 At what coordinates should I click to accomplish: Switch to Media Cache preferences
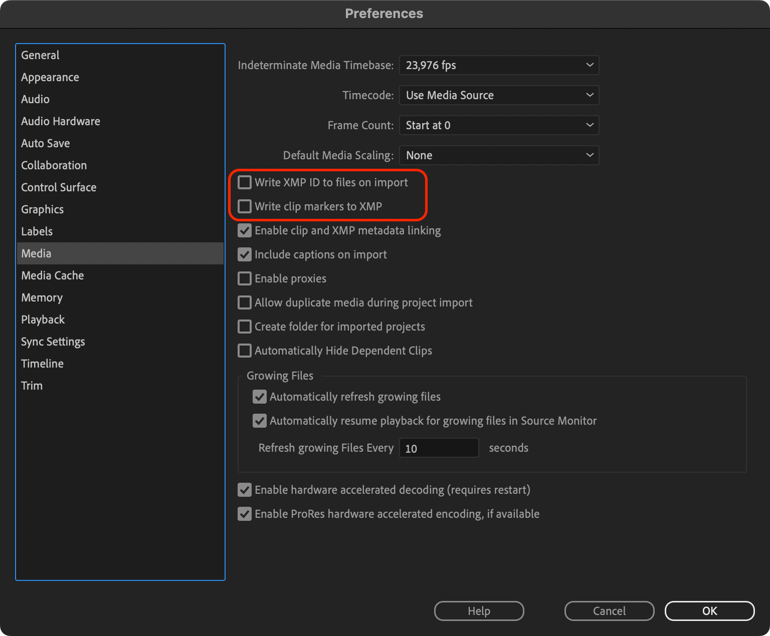pos(52,275)
